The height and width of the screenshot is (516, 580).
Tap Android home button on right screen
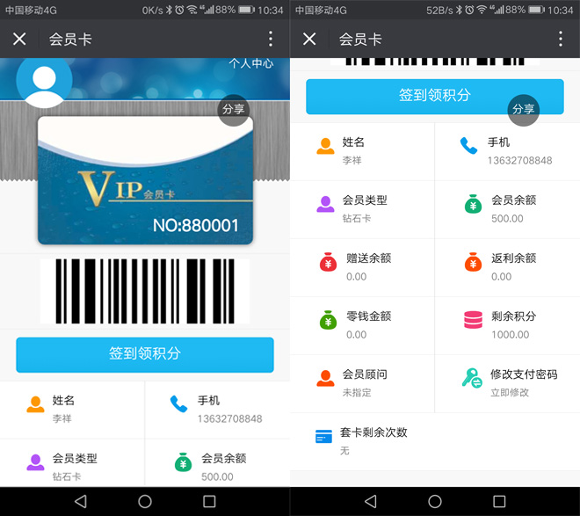(435, 502)
